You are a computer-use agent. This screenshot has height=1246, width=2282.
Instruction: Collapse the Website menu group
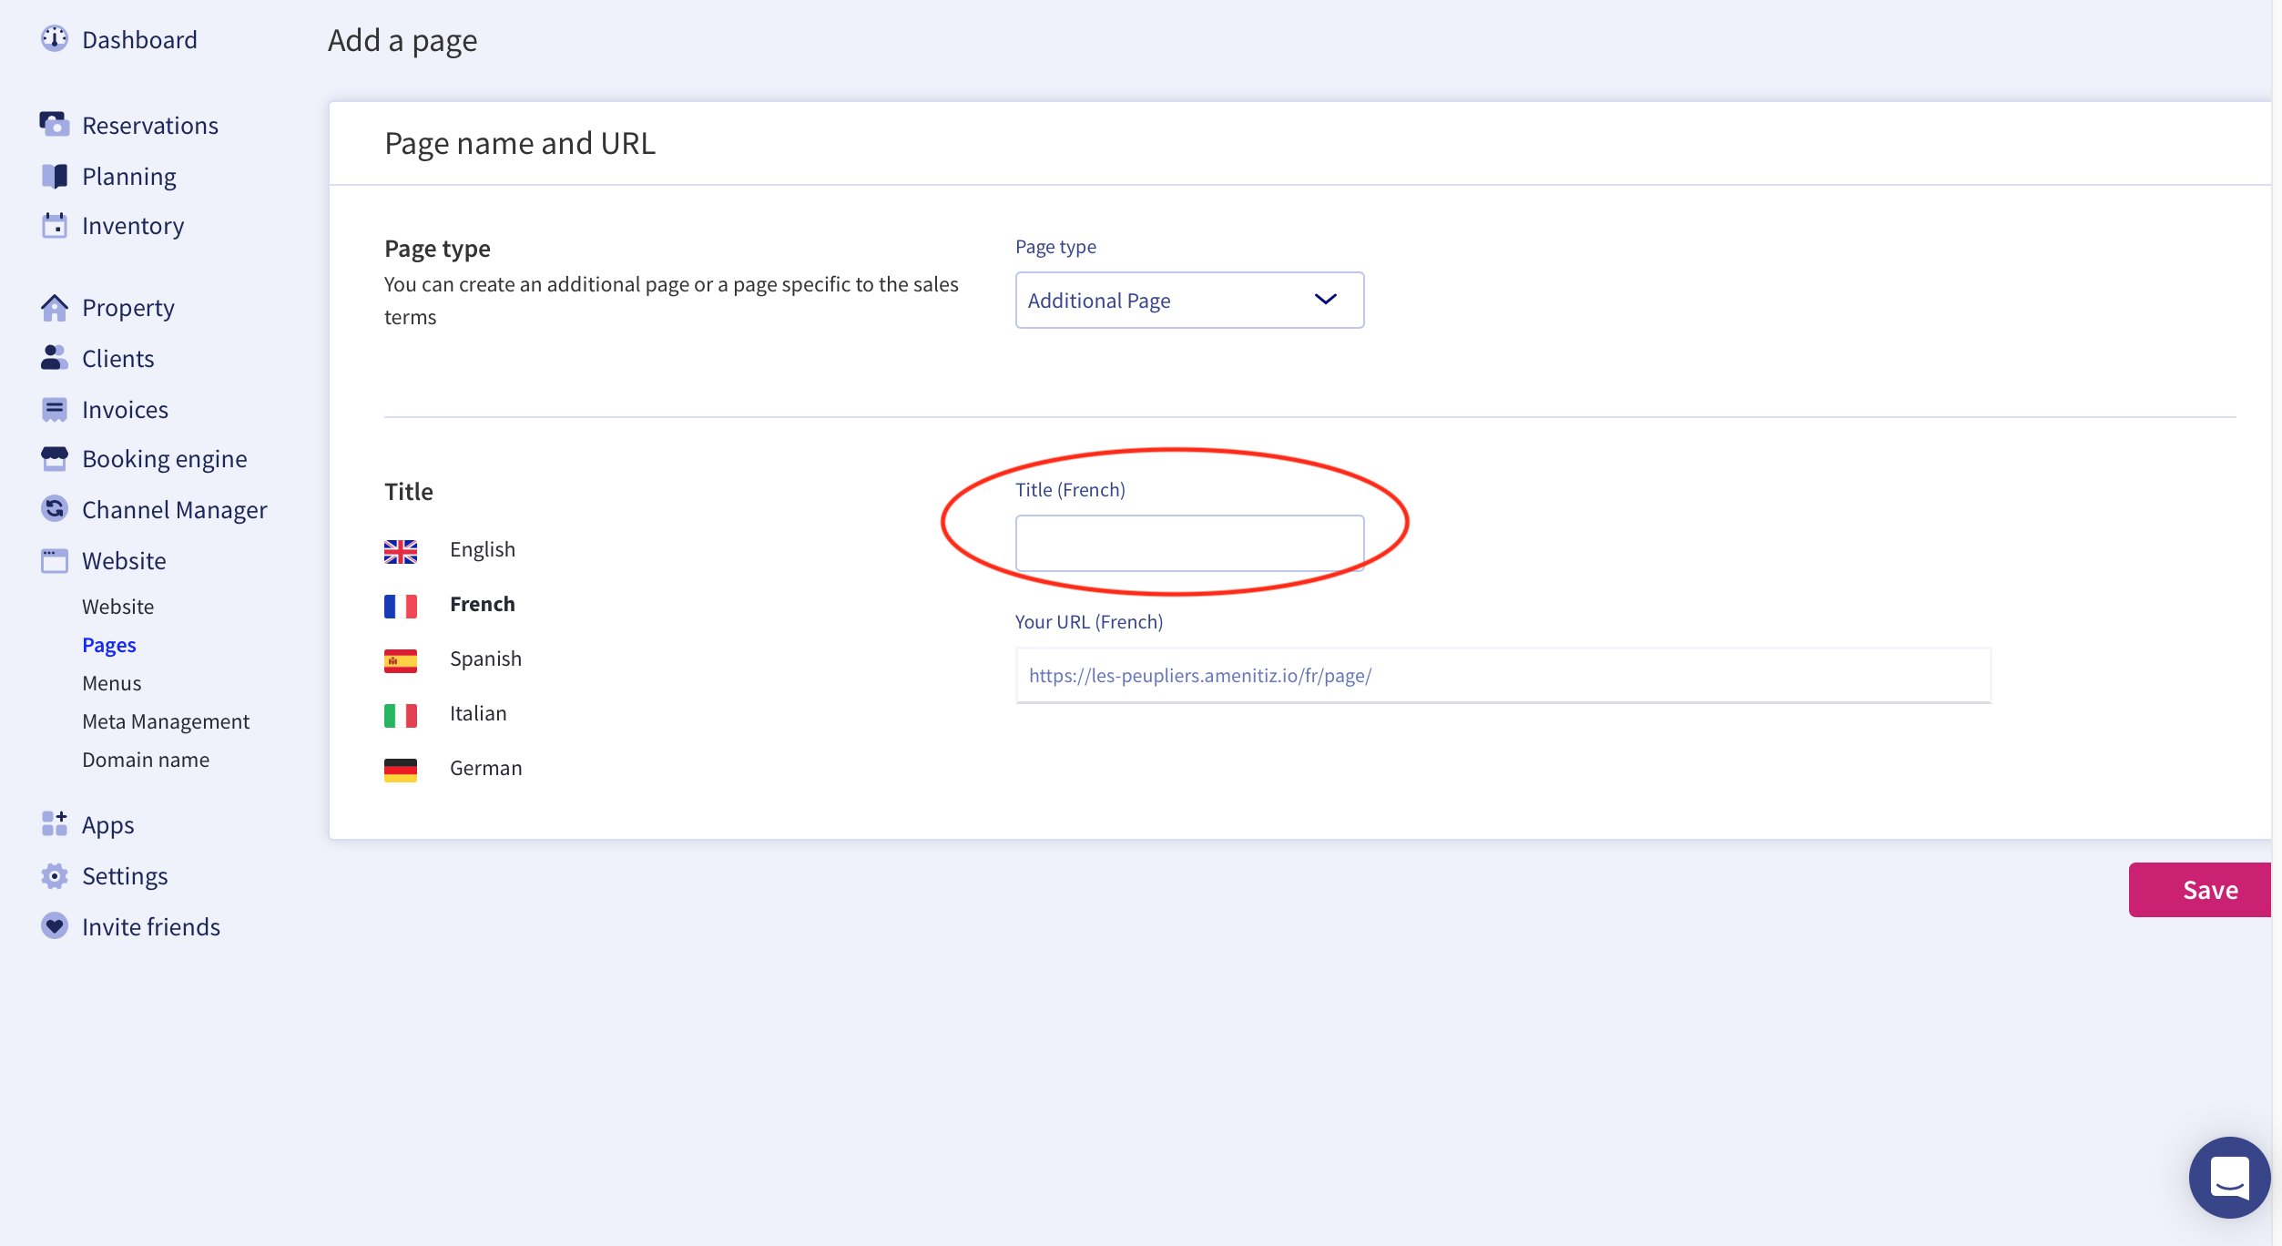pyautogui.click(x=124, y=560)
